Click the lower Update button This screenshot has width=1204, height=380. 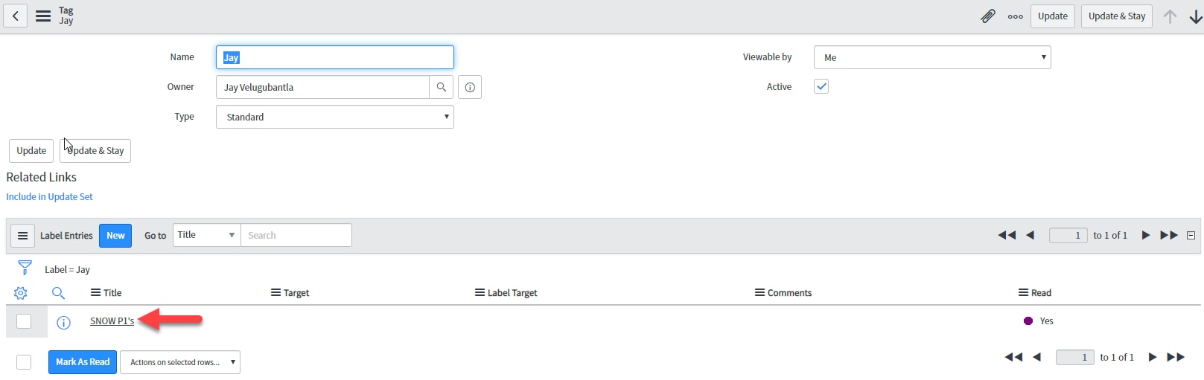point(31,151)
